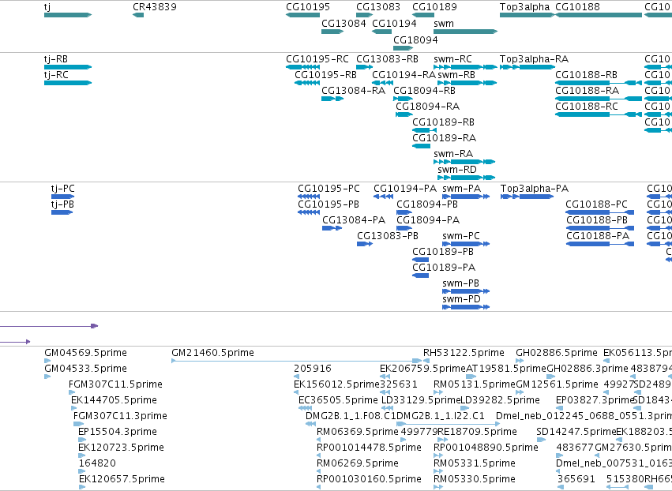
Task: Click the Top3alpha gene label
Action: click(524, 7)
